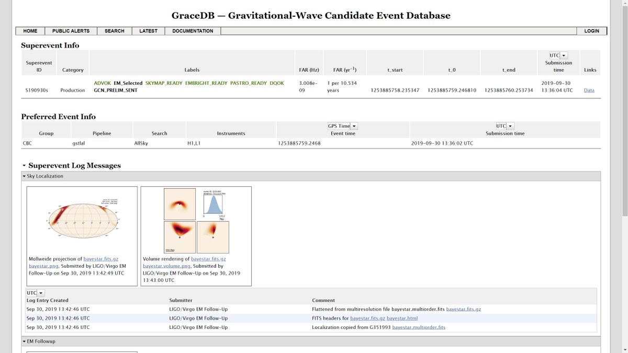
Task: Expand the EM Followup panel
Action: (x=25, y=341)
